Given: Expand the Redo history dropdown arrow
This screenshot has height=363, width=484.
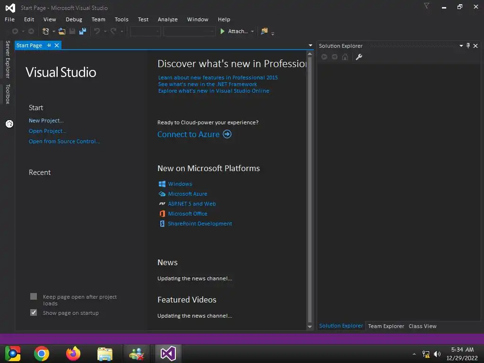Looking at the screenshot, I should click(x=121, y=32).
